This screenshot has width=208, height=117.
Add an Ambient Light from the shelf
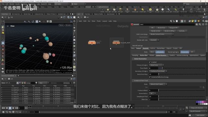[x=183, y=10]
